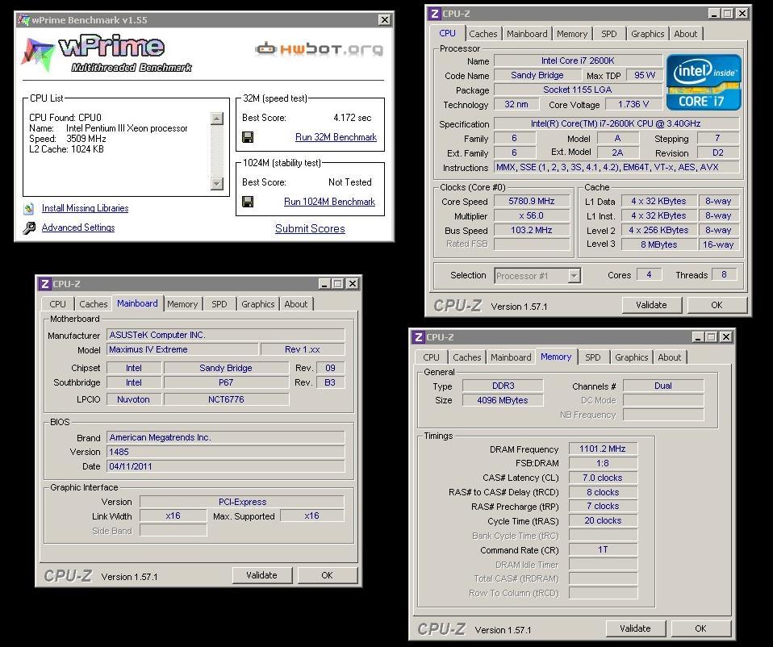Click the Install Missing Libraries icon
The width and height of the screenshot is (773, 647).
pyautogui.click(x=29, y=208)
